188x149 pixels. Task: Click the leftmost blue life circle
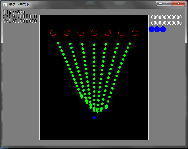click(151, 29)
